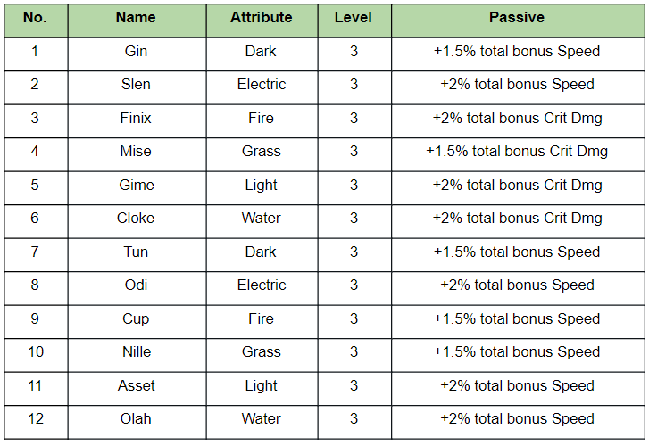Screen dimensions: 649x446
Task: Select the 'Cloke' name cell
Action: pyautogui.click(x=136, y=219)
